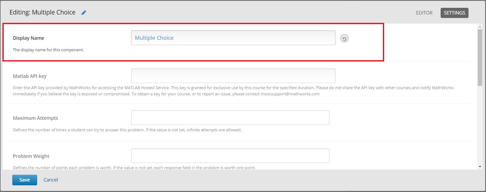This screenshot has height=192, width=486.
Task: Save the component settings
Action: click(x=25, y=180)
